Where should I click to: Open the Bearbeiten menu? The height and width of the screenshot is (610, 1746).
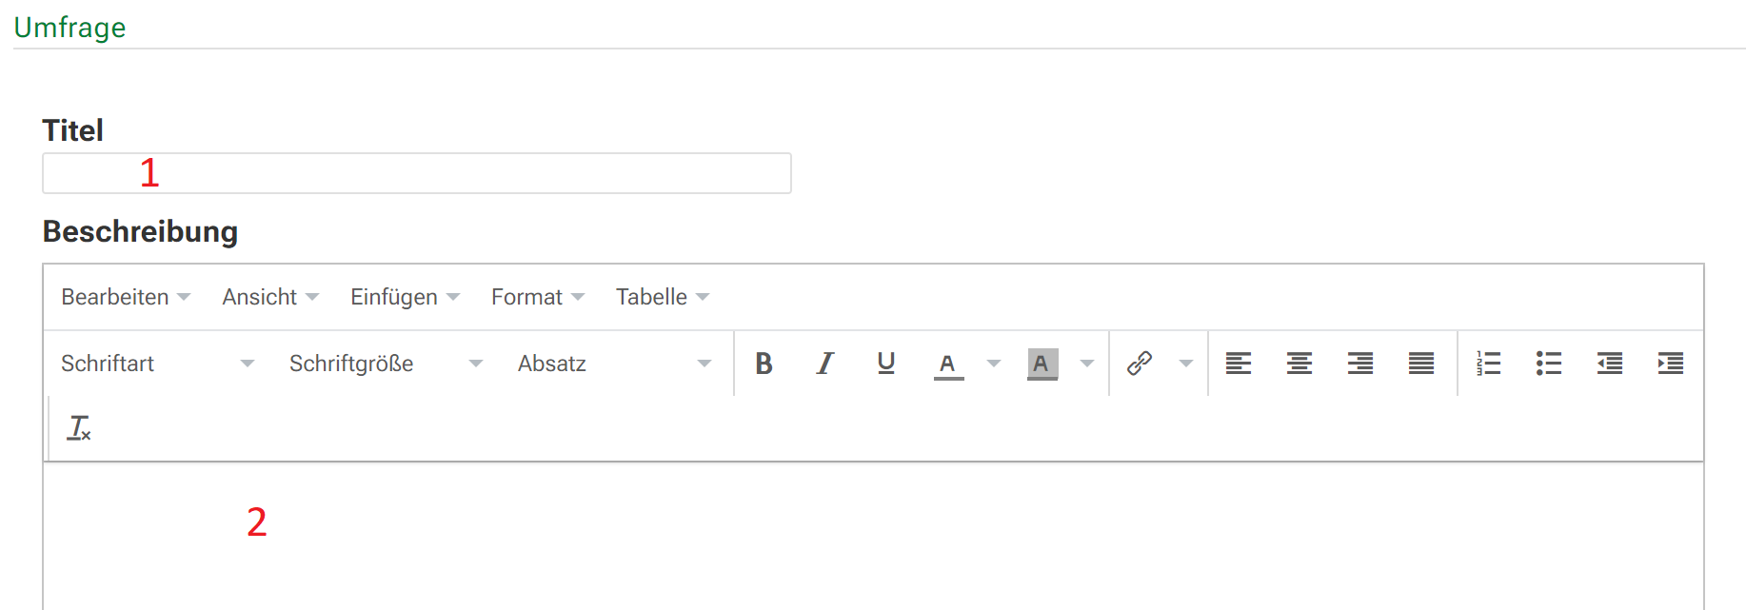click(126, 297)
